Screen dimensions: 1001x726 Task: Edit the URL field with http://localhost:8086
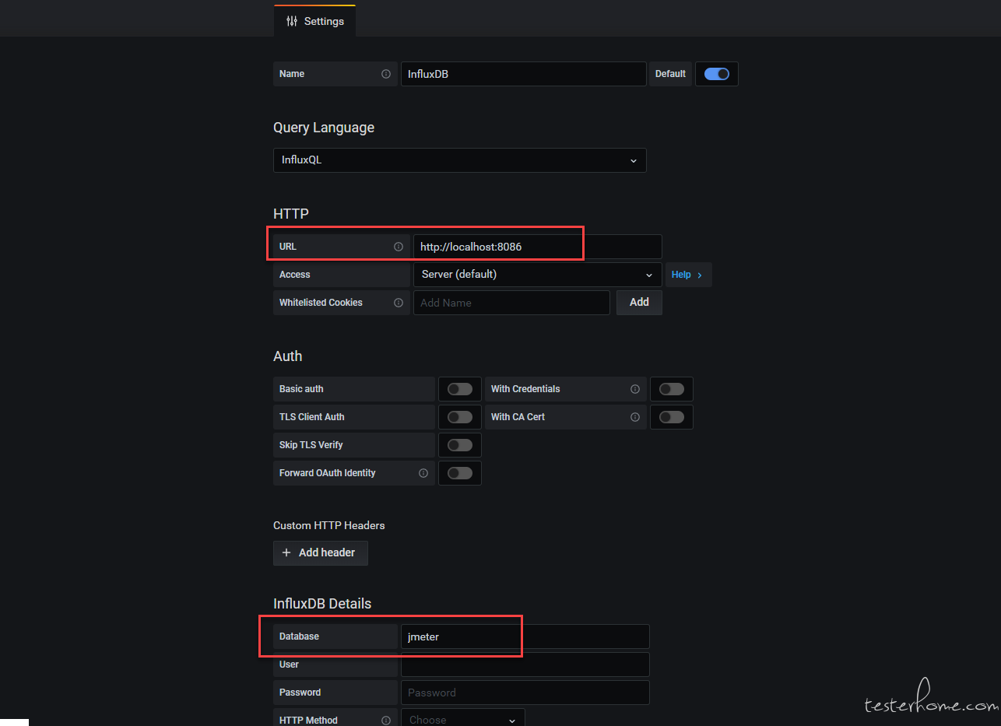click(537, 247)
